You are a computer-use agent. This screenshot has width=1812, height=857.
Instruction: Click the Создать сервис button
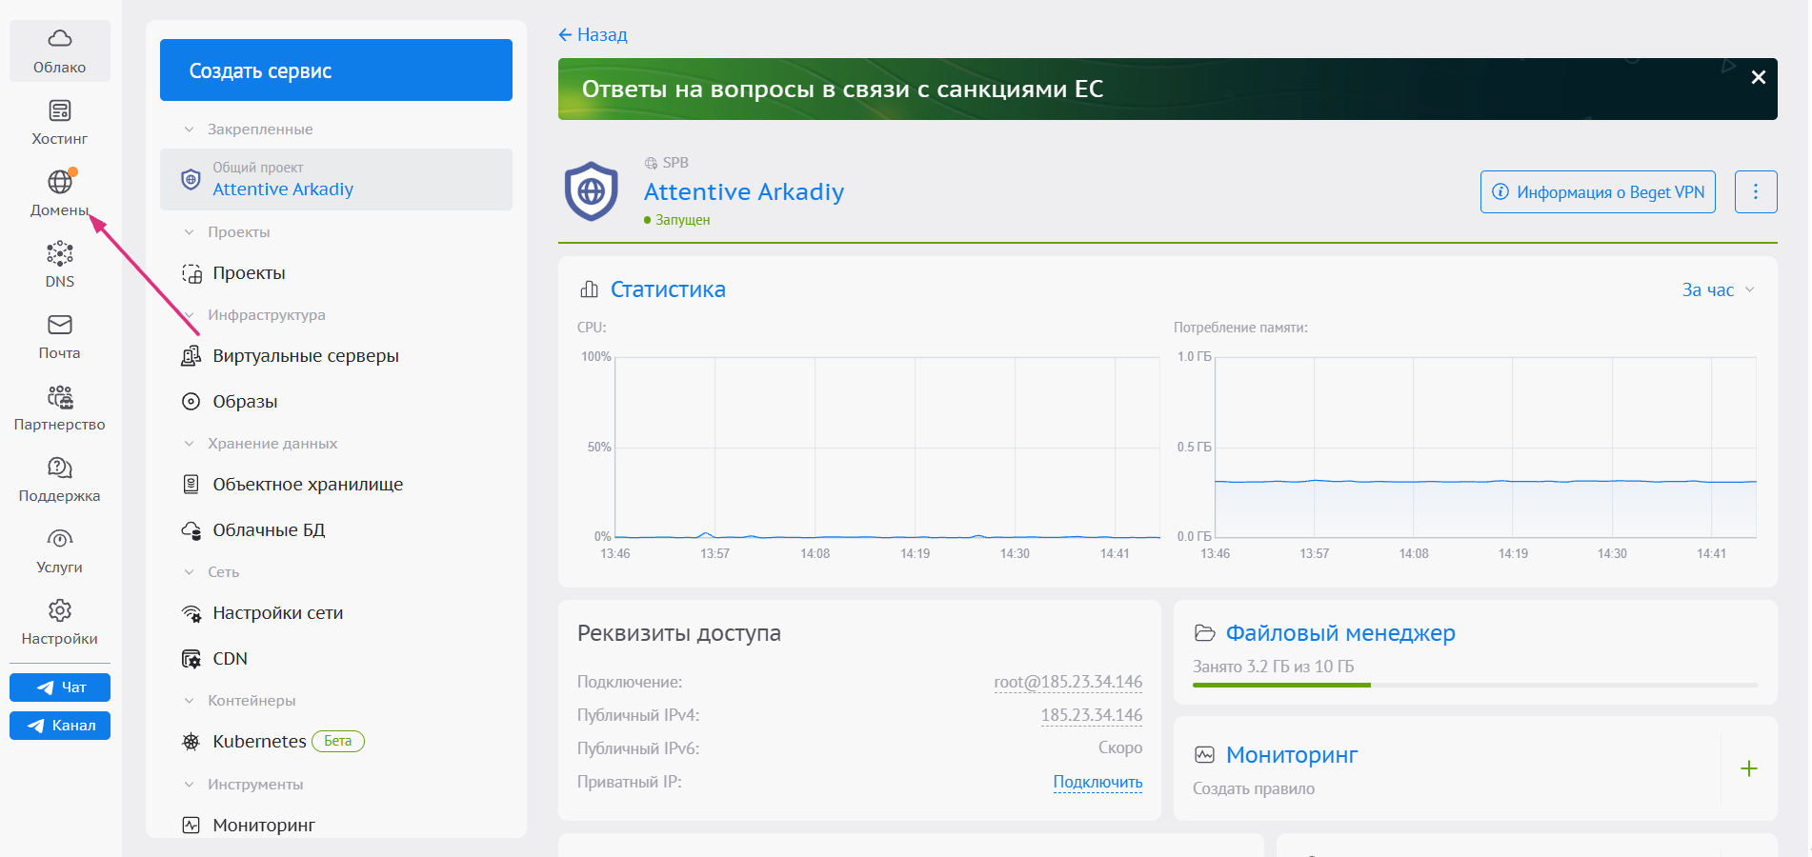(336, 70)
